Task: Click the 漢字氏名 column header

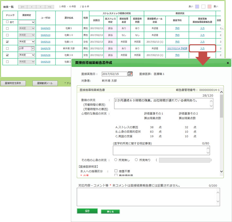Action: click(x=69, y=18)
